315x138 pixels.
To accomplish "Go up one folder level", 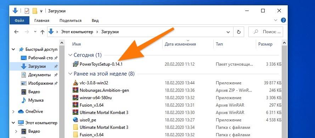I will [x=43, y=32].
